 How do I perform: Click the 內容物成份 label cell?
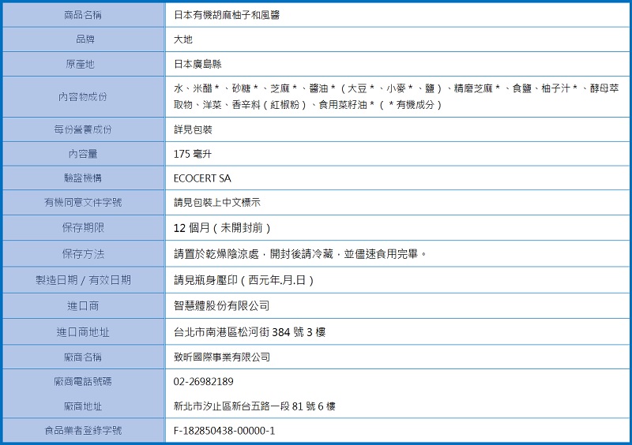[x=83, y=97]
